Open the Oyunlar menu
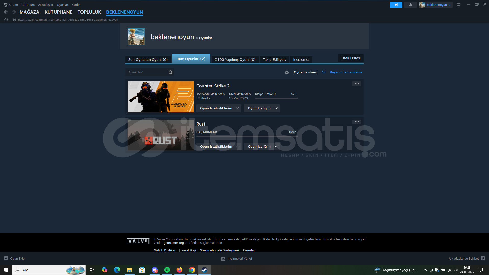The image size is (489, 275). [62, 5]
